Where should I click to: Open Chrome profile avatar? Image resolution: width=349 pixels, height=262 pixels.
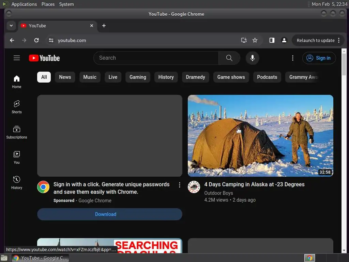pyautogui.click(x=284, y=40)
